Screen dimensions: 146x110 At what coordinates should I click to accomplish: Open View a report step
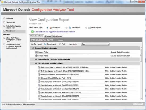(x=11, y=31)
